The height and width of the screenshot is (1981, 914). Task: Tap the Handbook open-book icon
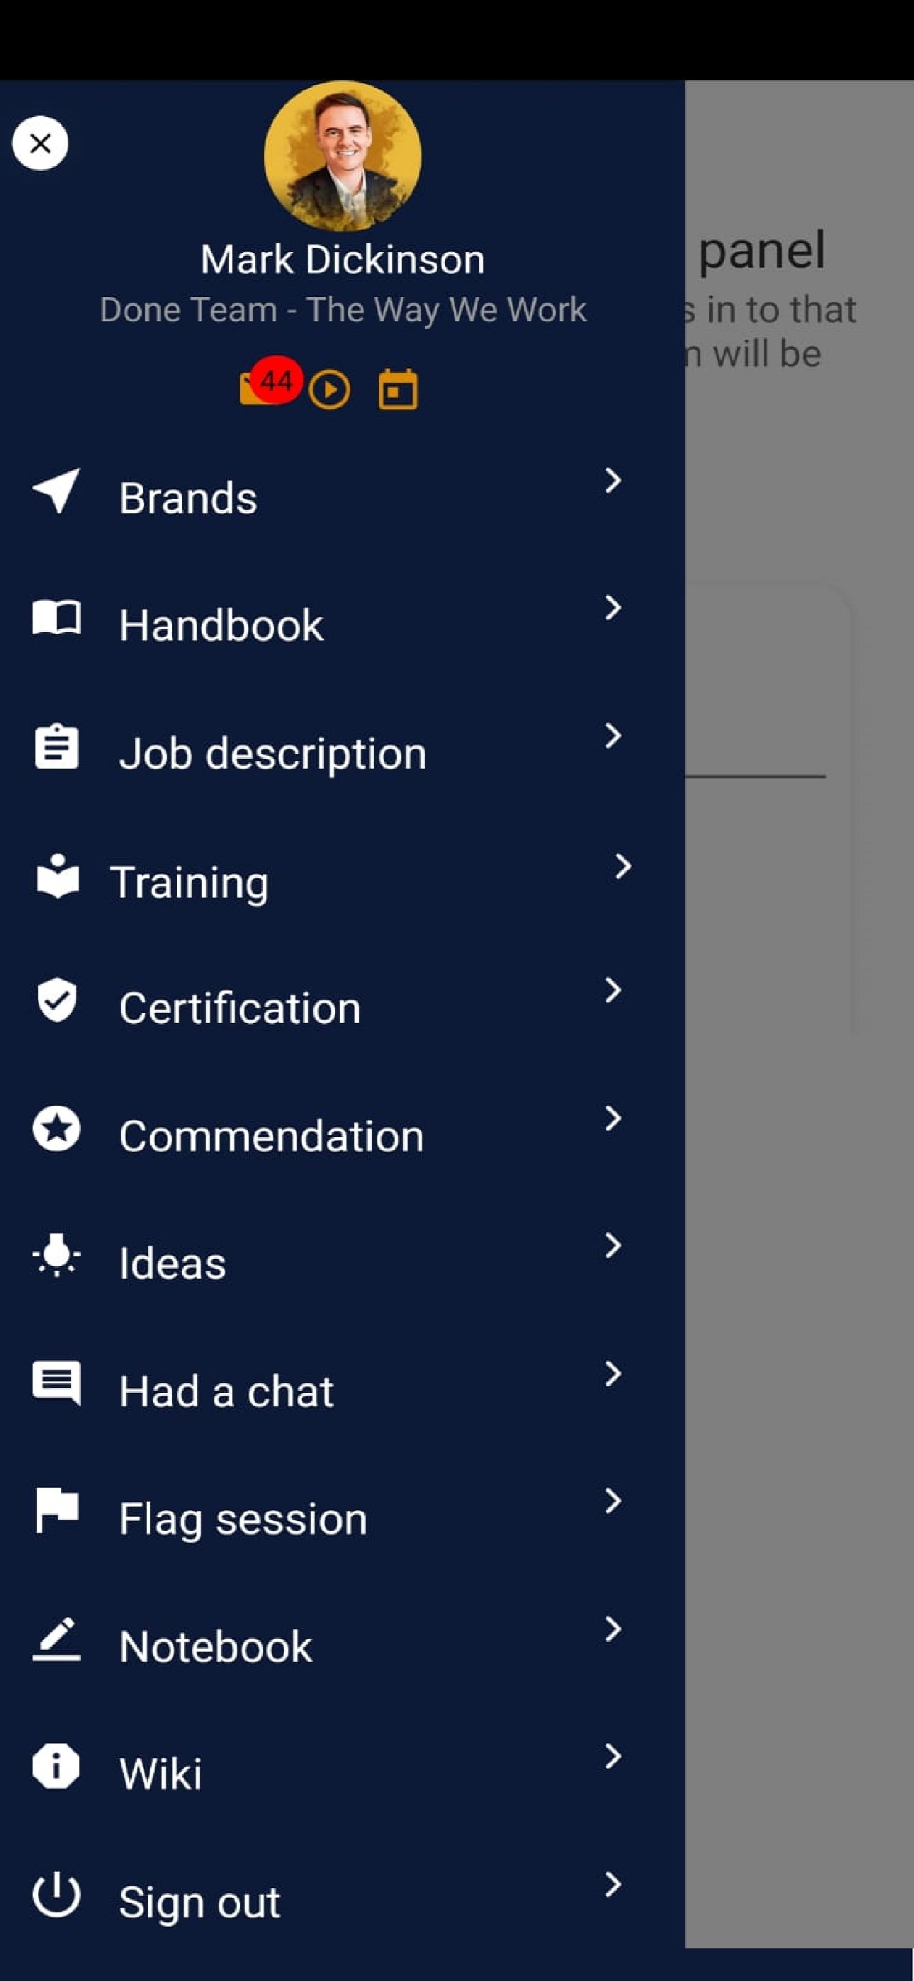pyautogui.click(x=56, y=618)
